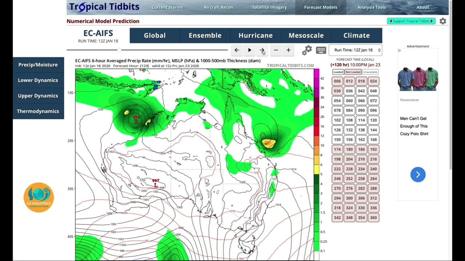Jump to forecast hour 120
This screenshot has width=465, height=261.
point(373,120)
